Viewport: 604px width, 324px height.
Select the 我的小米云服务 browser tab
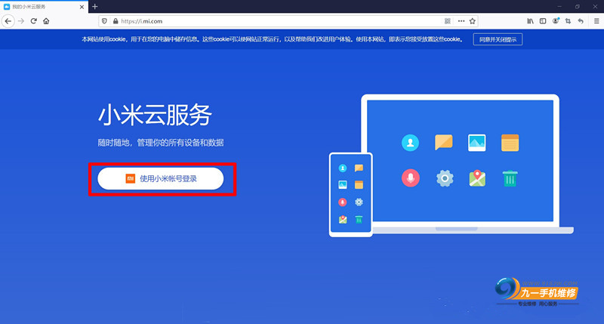pyautogui.click(x=44, y=7)
